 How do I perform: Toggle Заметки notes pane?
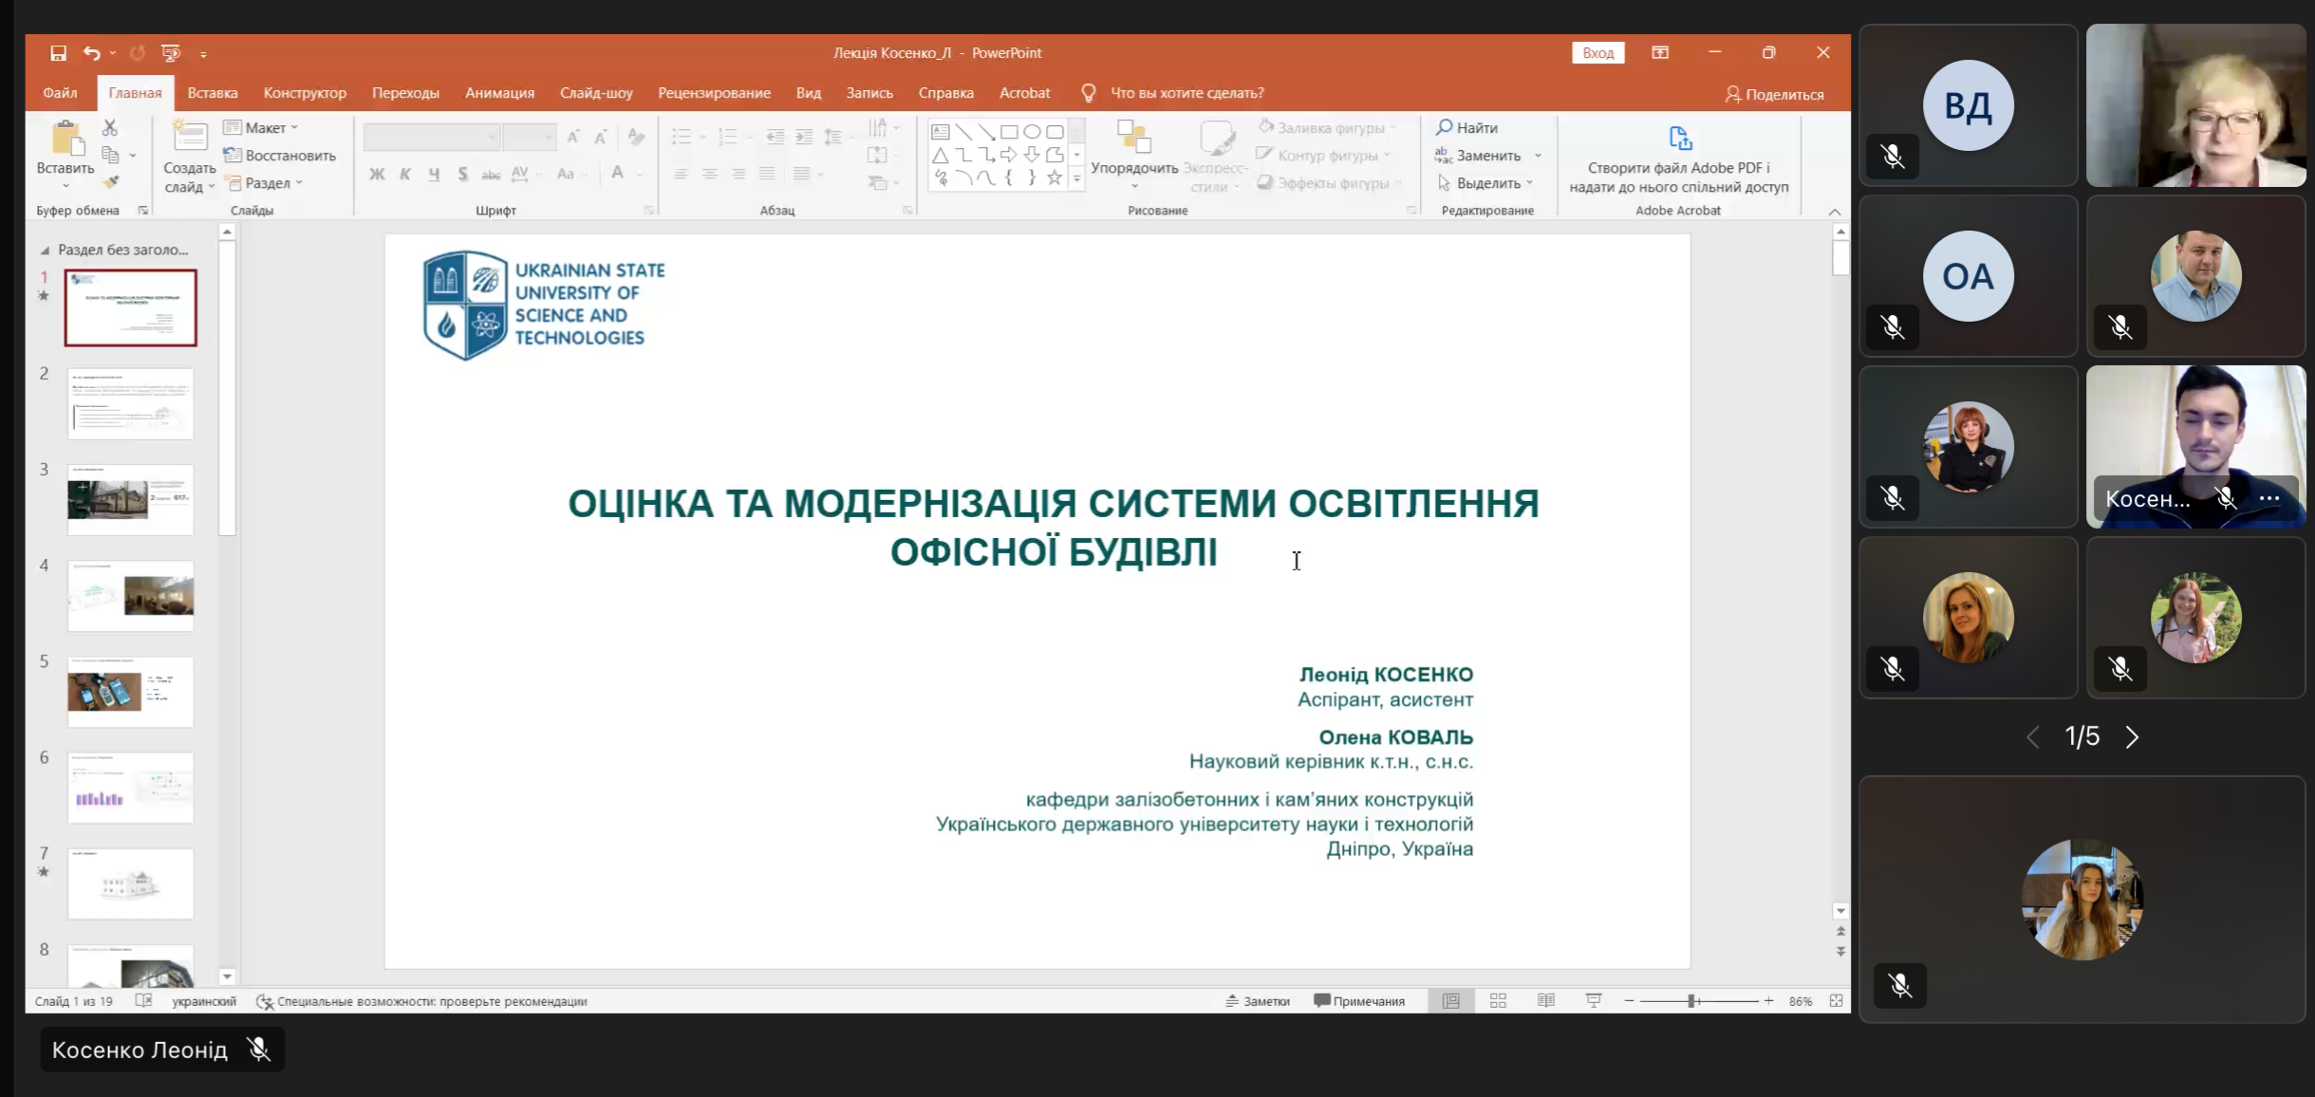(x=1258, y=1001)
